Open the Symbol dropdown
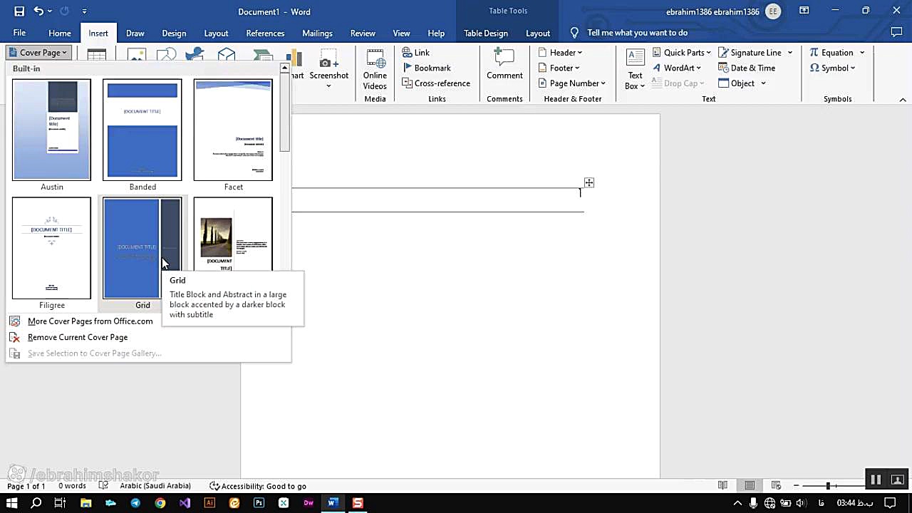This screenshot has width=912, height=513. point(833,68)
